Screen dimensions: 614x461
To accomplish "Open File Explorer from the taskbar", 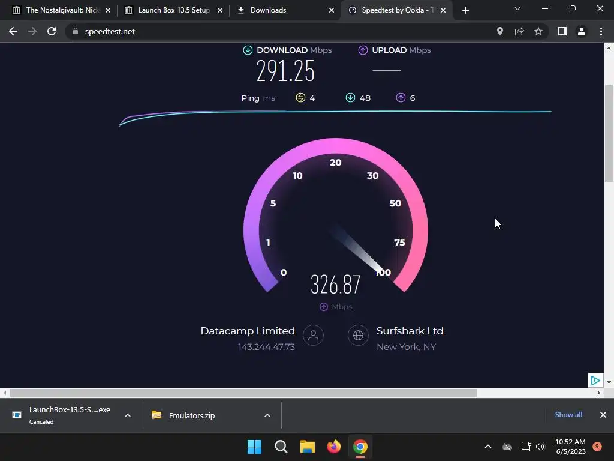I will [308, 447].
